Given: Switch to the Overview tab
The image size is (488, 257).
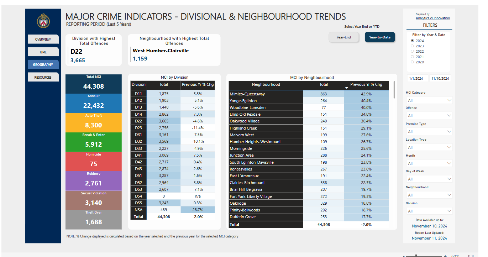Looking at the screenshot, I should (x=43, y=39).
